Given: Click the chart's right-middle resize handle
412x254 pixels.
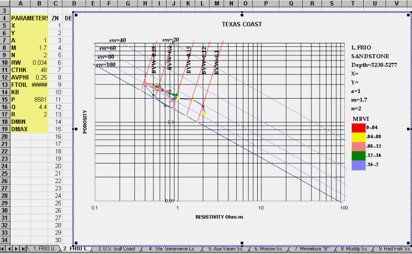Looking at the screenshot, I should coord(408,129).
